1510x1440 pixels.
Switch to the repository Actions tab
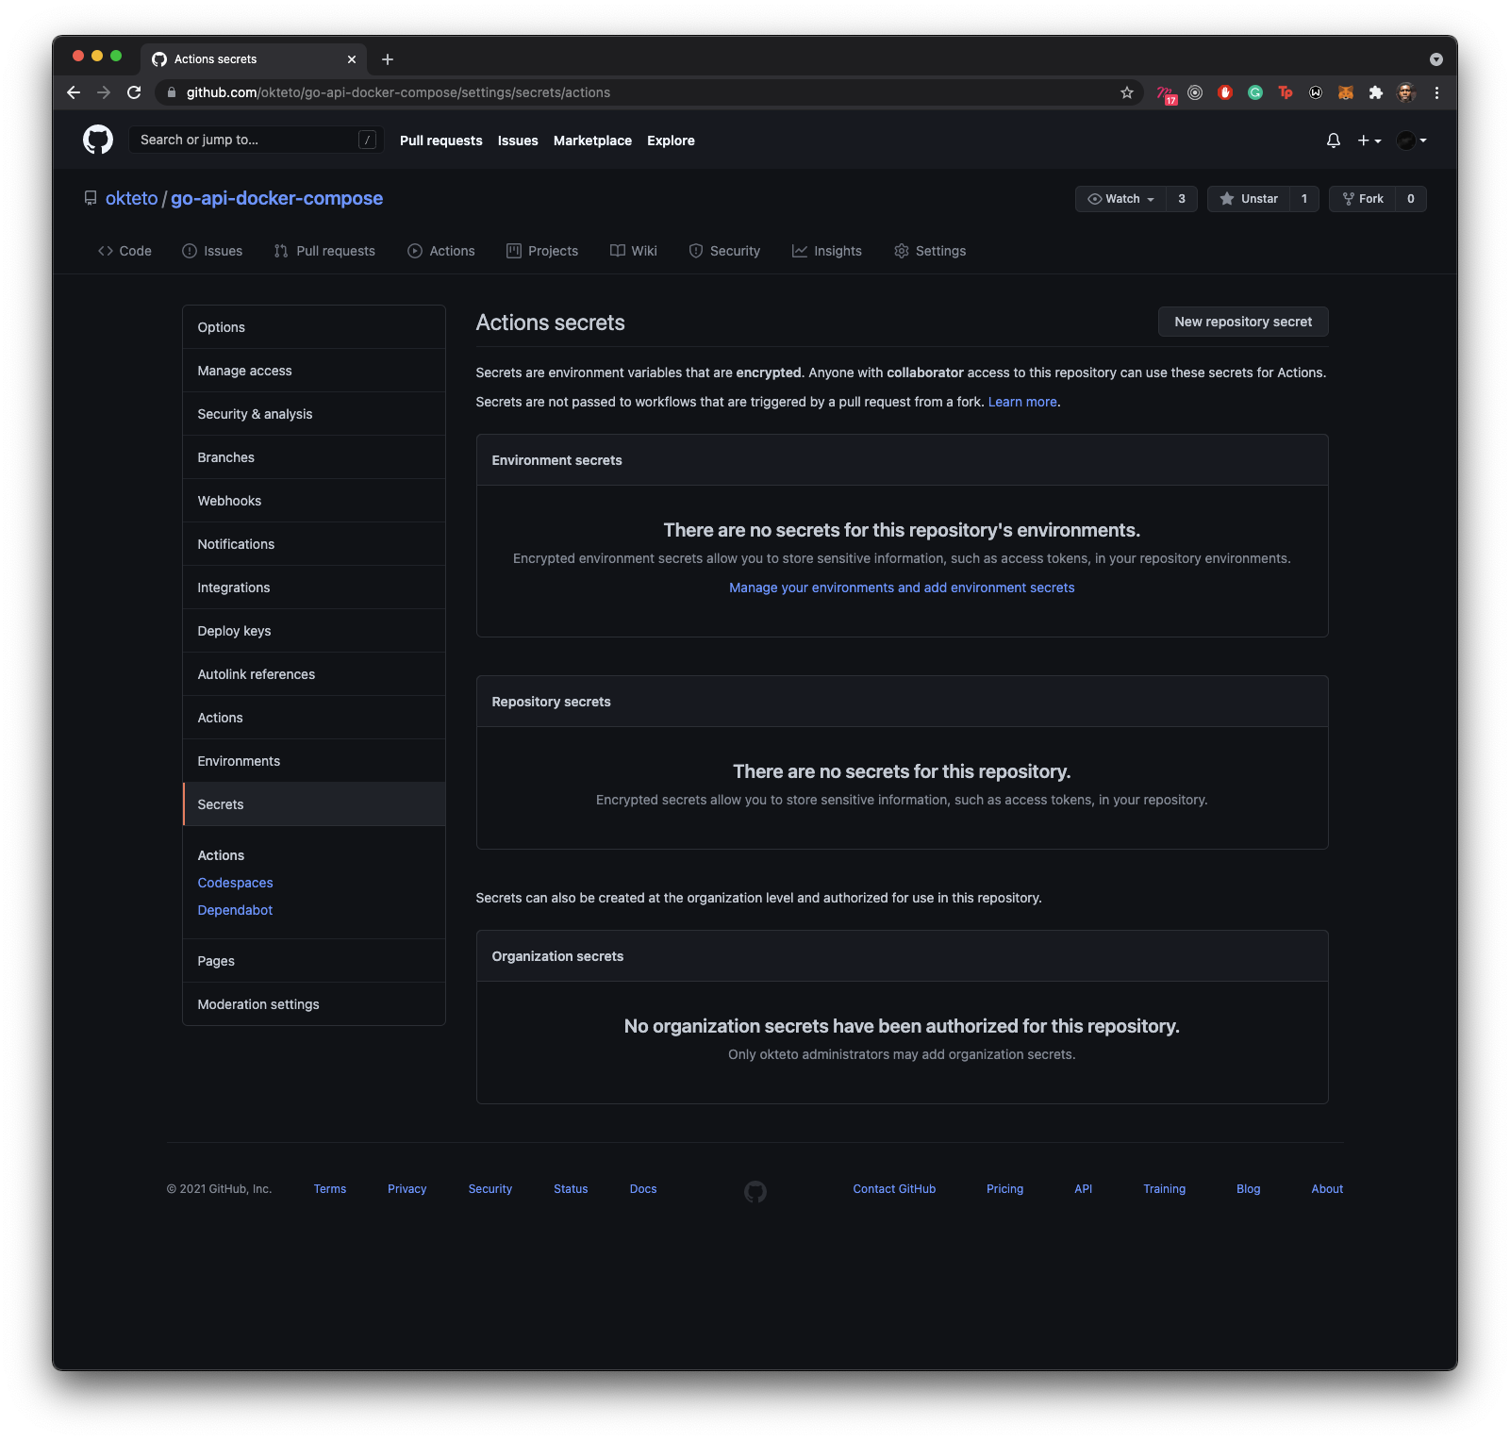point(441,251)
